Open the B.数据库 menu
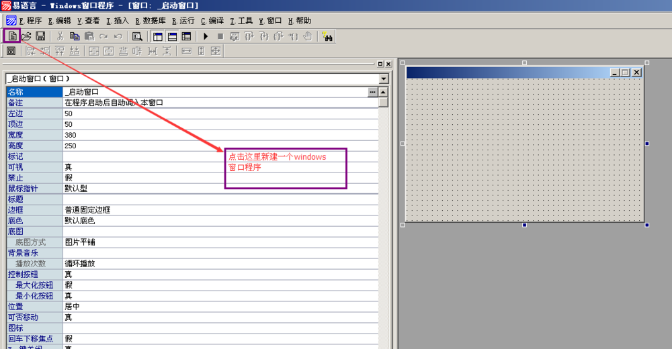672x349 pixels. click(x=151, y=21)
